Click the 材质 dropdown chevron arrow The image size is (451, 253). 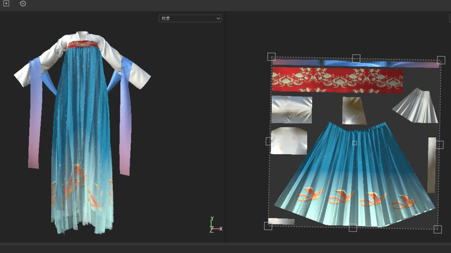[x=218, y=18]
